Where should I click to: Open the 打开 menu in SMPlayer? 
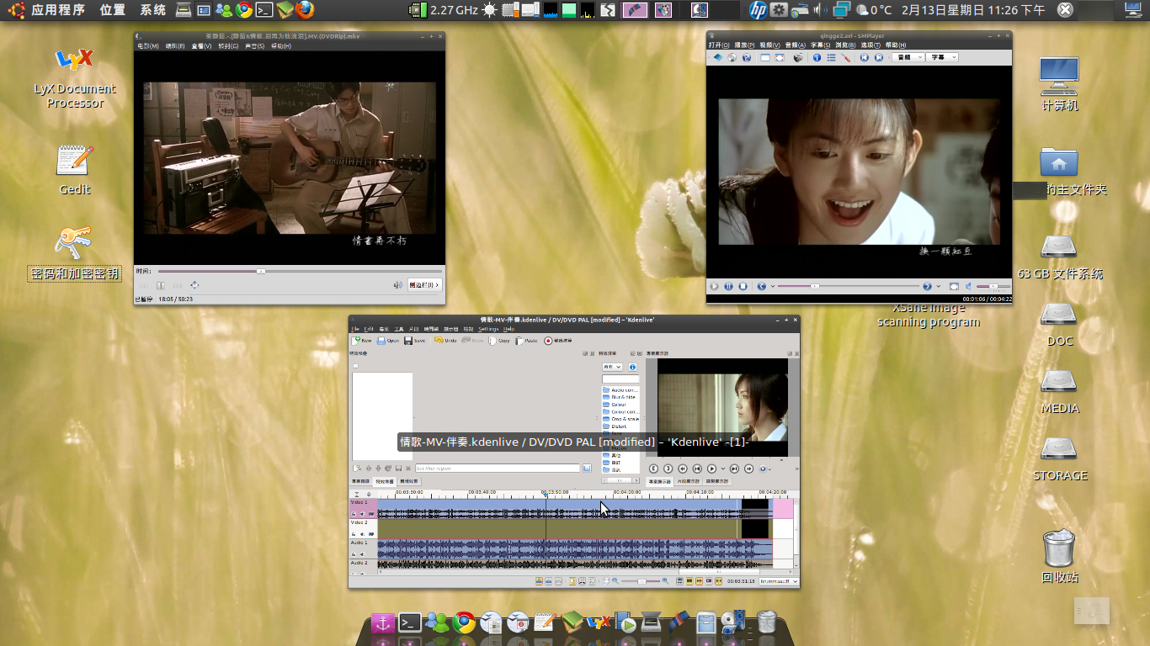719,45
